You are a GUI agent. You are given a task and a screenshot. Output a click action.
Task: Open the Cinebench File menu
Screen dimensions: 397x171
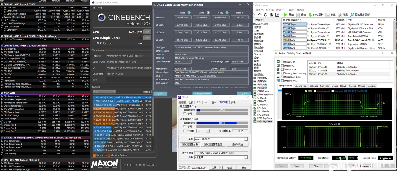93,8
